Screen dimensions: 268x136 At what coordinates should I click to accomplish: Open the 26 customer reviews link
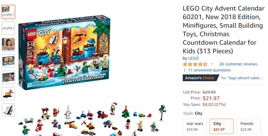(238, 64)
